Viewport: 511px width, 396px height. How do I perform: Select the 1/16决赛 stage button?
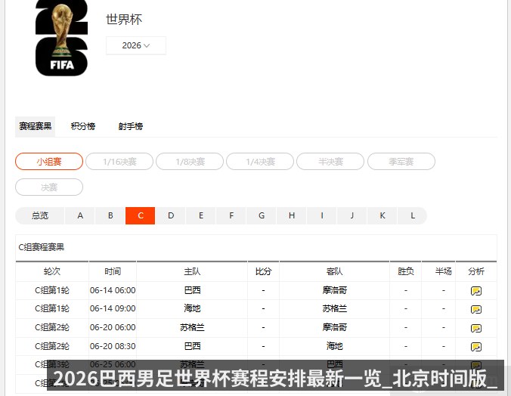(119, 161)
